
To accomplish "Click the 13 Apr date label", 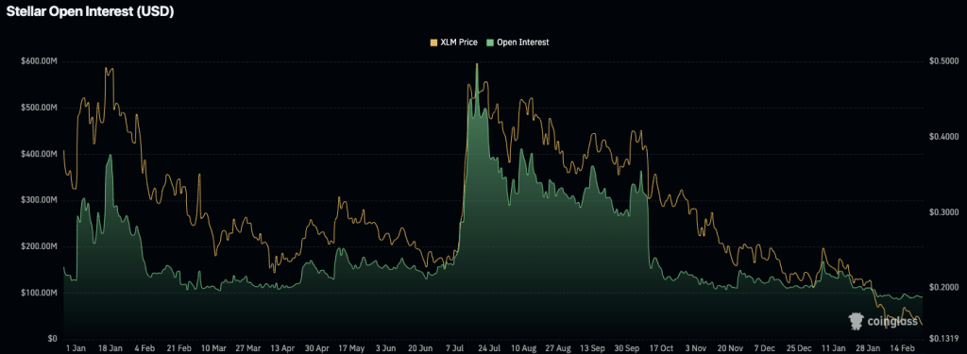I will pos(283,348).
